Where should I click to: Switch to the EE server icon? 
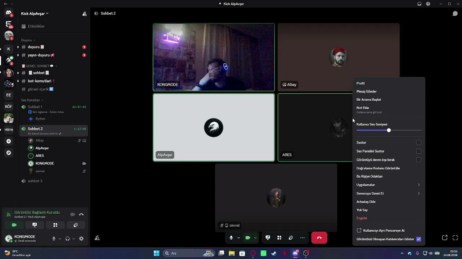[9, 95]
